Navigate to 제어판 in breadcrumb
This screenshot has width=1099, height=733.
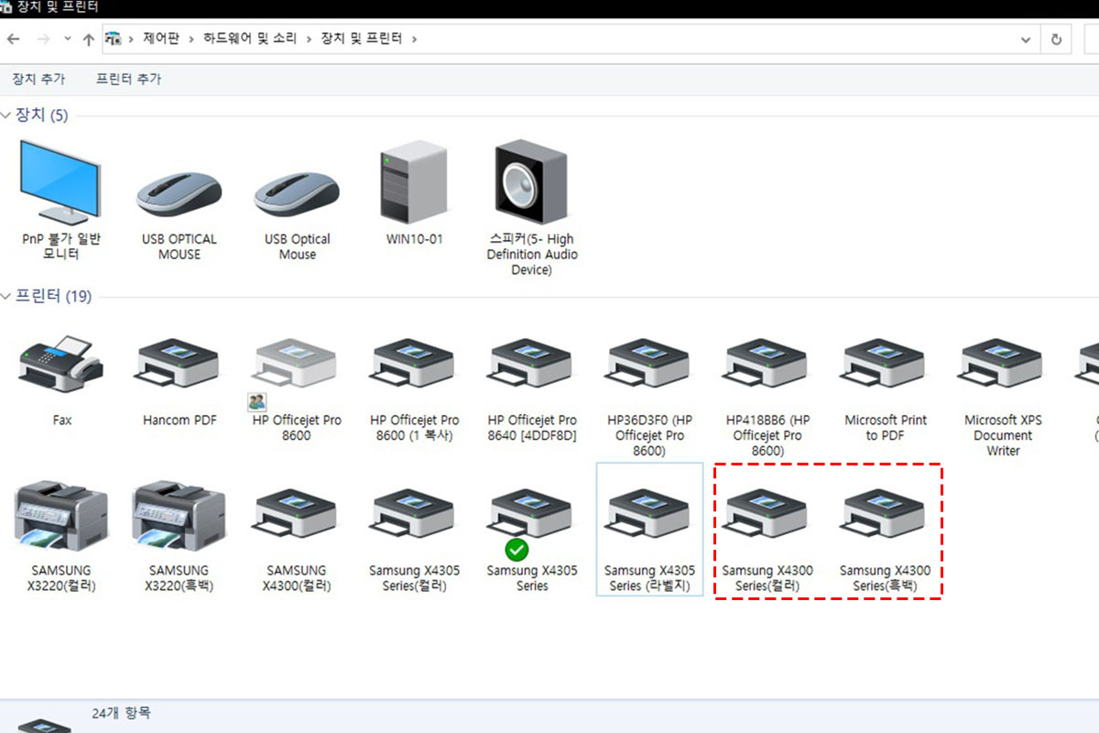coord(161,39)
